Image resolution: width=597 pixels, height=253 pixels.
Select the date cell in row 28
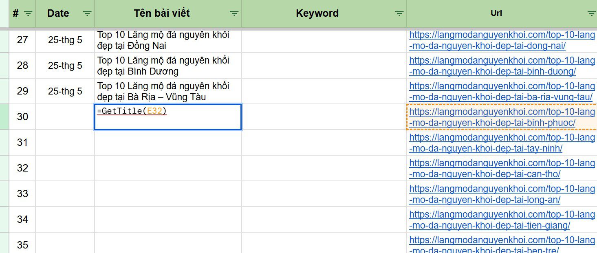[x=65, y=66]
